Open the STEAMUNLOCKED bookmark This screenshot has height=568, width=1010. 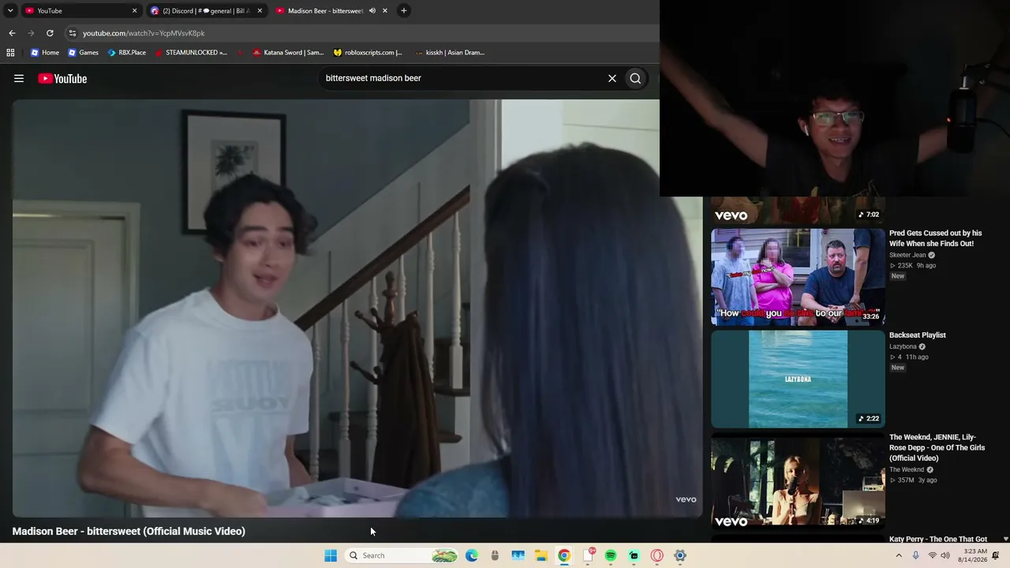[191, 53]
